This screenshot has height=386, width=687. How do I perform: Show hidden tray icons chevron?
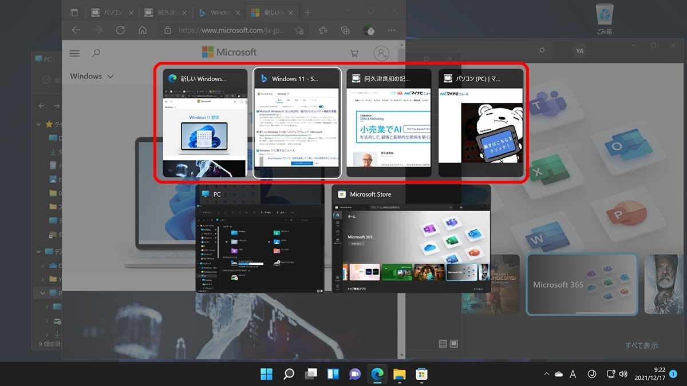click(x=546, y=374)
